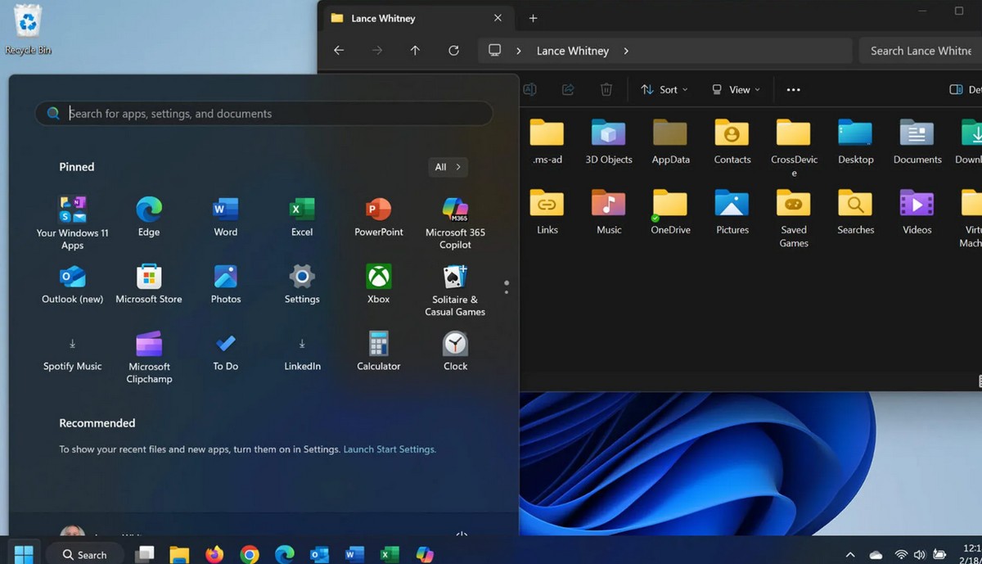Open Microsoft Clipchamp
982x564 pixels.
tap(149, 357)
